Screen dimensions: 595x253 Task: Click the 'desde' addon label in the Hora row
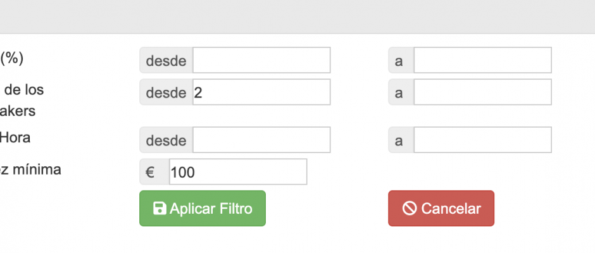[x=166, y=140]
